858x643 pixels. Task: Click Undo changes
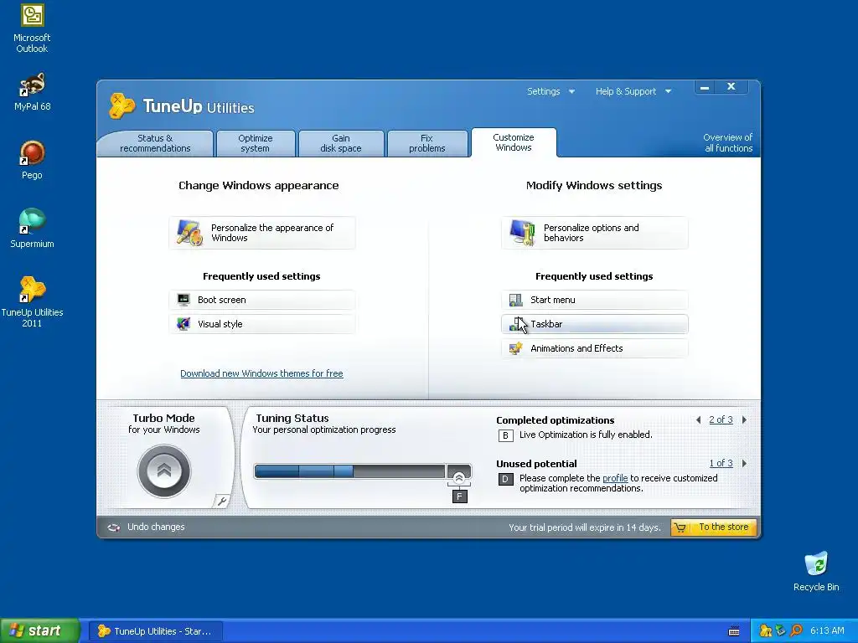point(156,527)
